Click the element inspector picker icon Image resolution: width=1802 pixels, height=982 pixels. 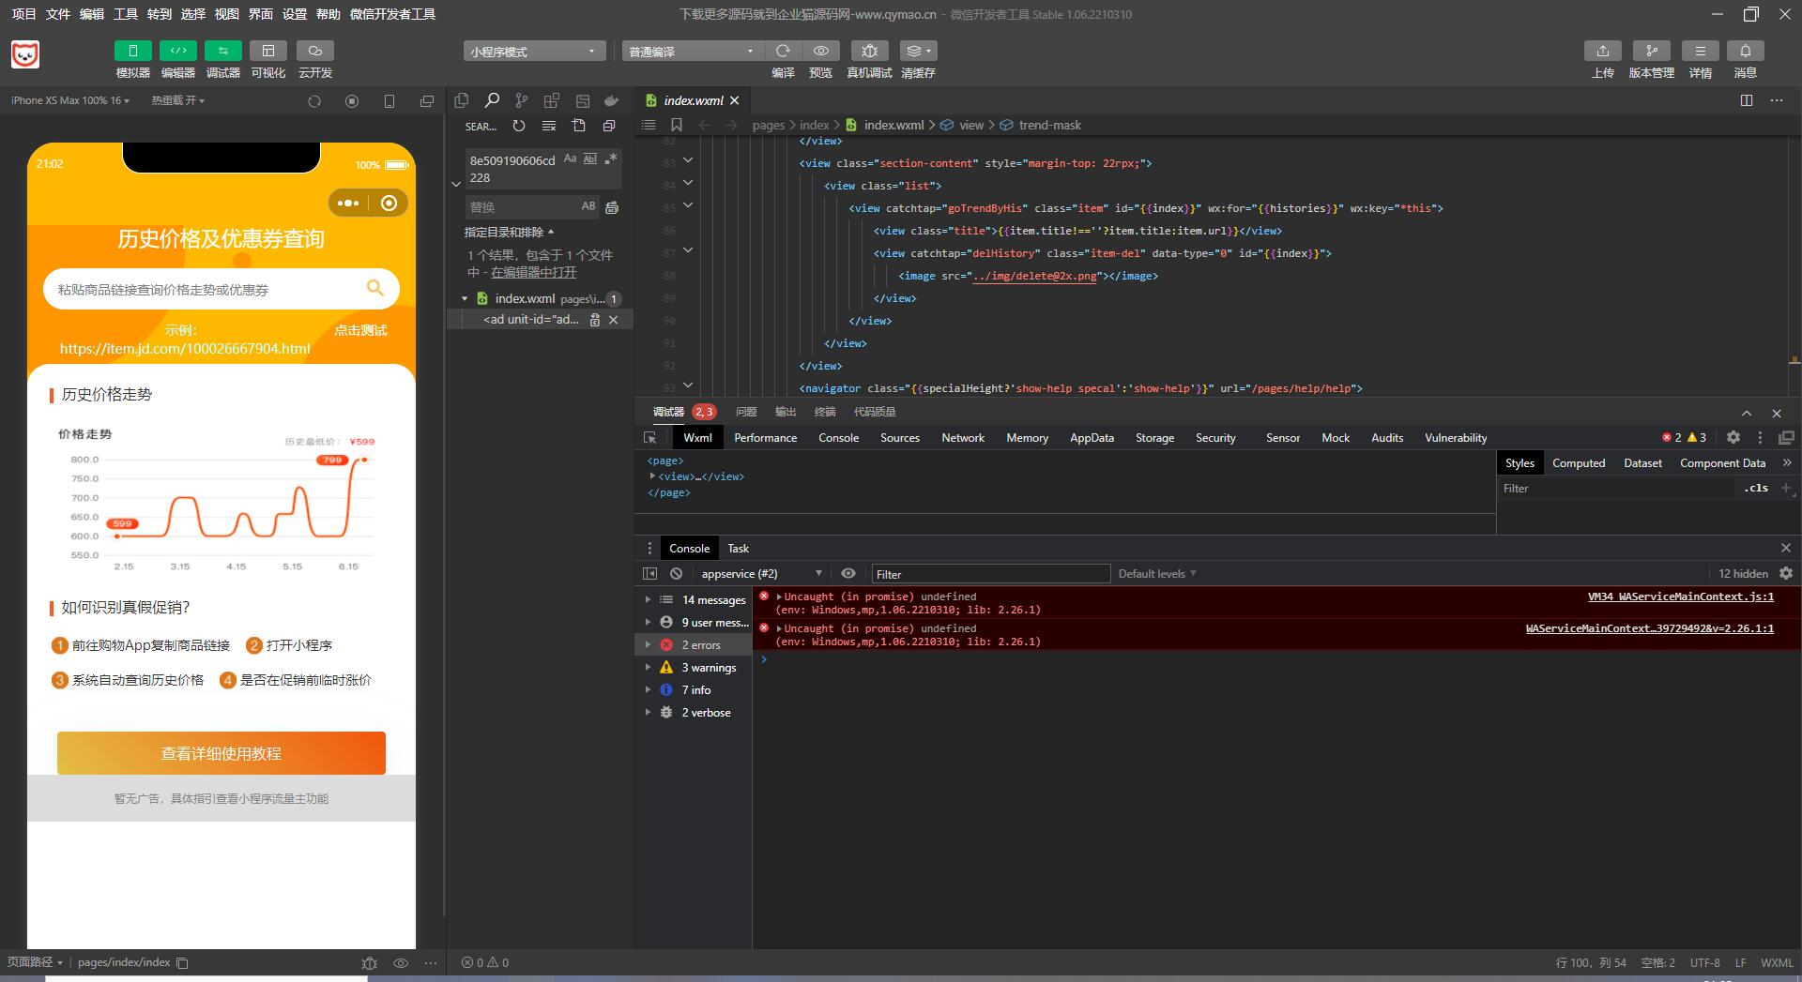(649, 438)
